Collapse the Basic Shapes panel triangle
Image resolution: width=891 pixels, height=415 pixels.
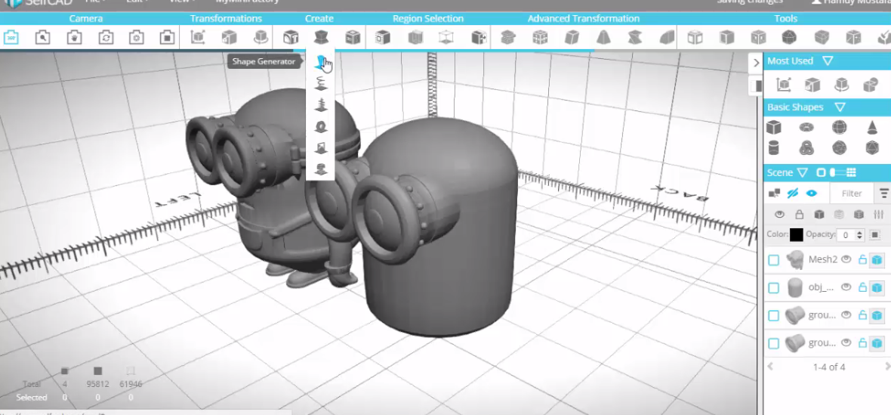[840, 107]
